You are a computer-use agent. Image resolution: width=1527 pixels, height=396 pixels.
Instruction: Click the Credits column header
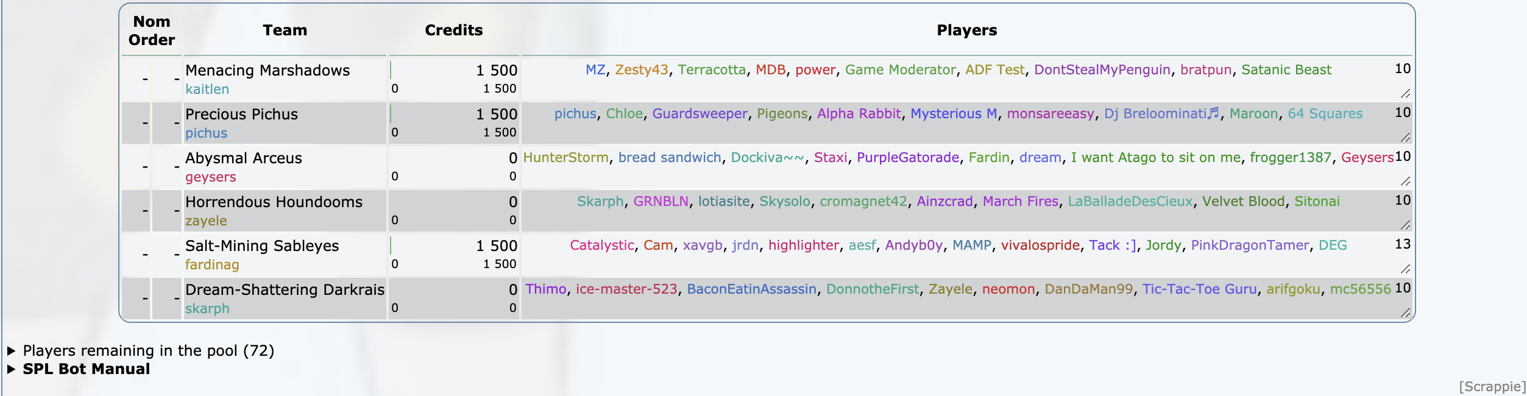453,30
